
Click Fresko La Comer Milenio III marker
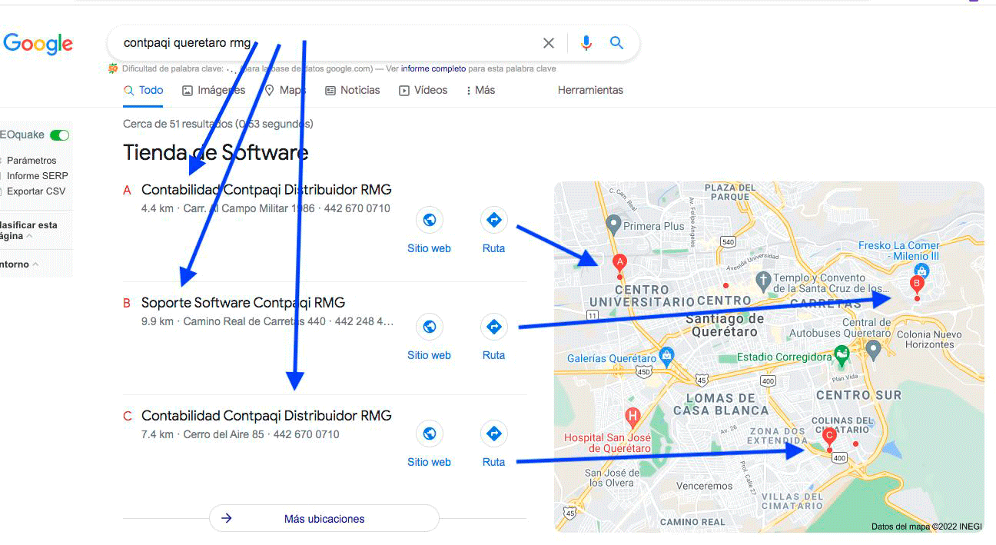click(x=922, y=271)
